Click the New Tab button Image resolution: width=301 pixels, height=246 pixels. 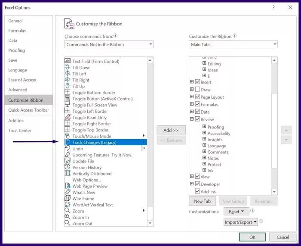click(203, 201)
